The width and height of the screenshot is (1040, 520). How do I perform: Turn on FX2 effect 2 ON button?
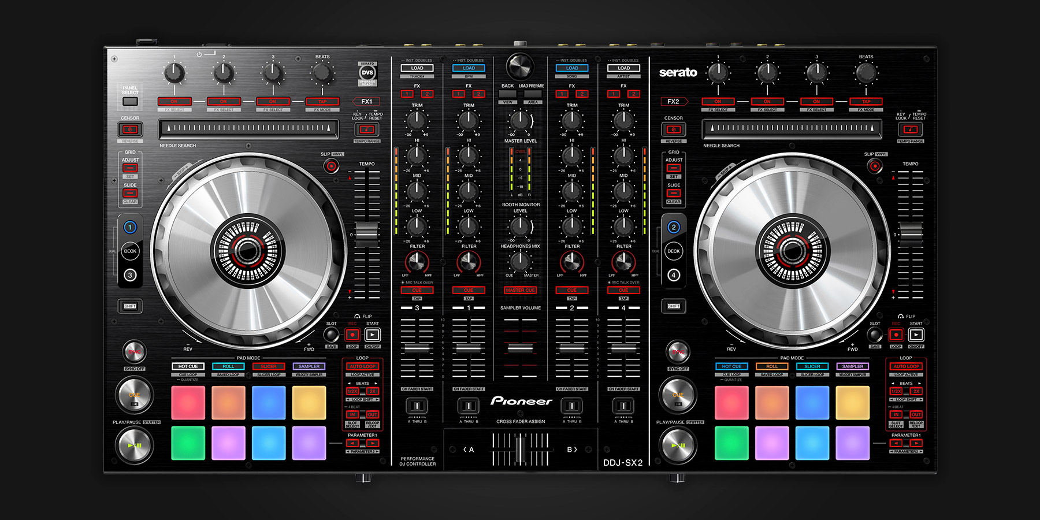(767, 101)
